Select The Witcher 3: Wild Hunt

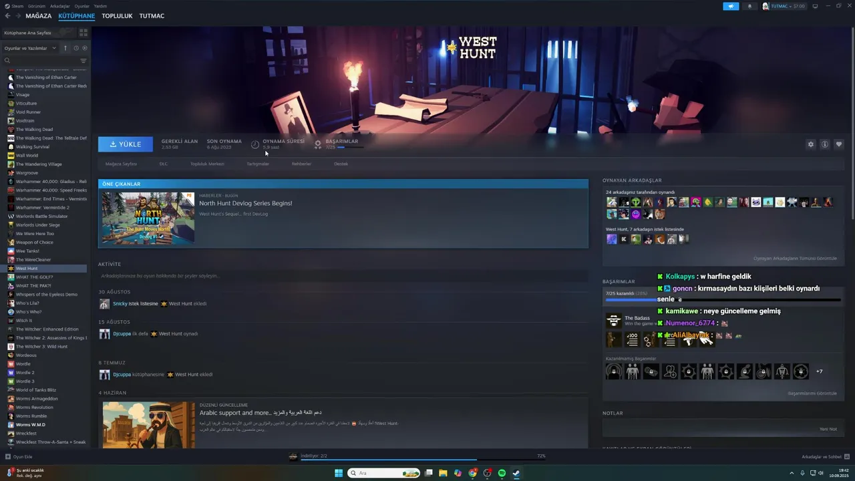click(x=41, y=347)
